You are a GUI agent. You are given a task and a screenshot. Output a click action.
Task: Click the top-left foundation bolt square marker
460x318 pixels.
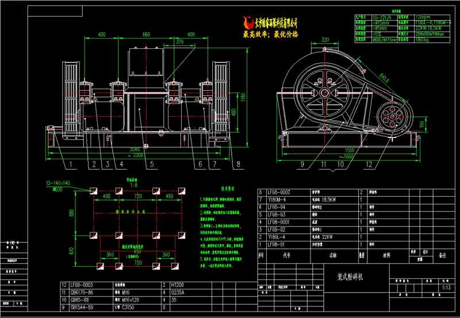tap(92, 190)
